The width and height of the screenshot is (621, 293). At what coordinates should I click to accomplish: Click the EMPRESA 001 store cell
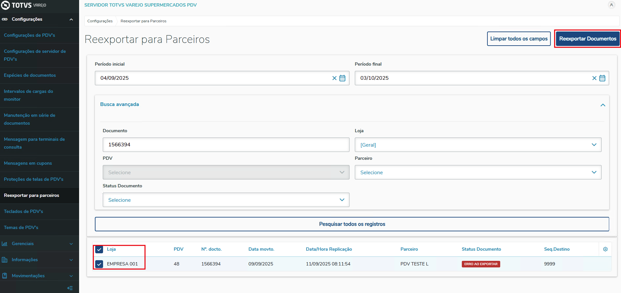[x=122, y=264]
